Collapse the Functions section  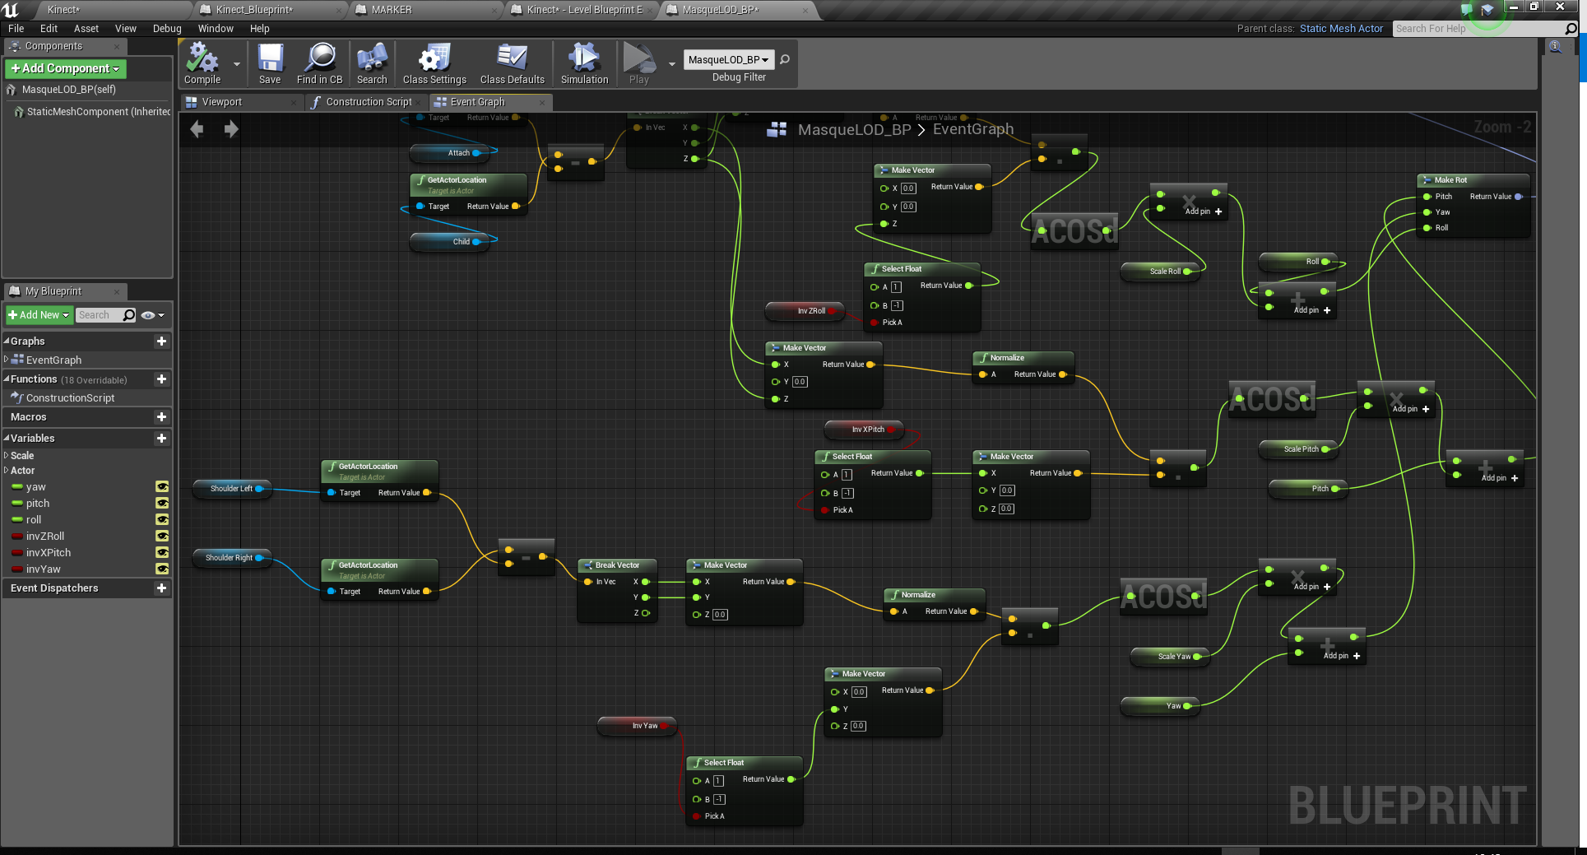pos(7,379)
